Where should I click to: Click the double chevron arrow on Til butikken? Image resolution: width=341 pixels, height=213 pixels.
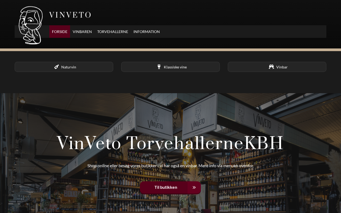click(194, 187)
